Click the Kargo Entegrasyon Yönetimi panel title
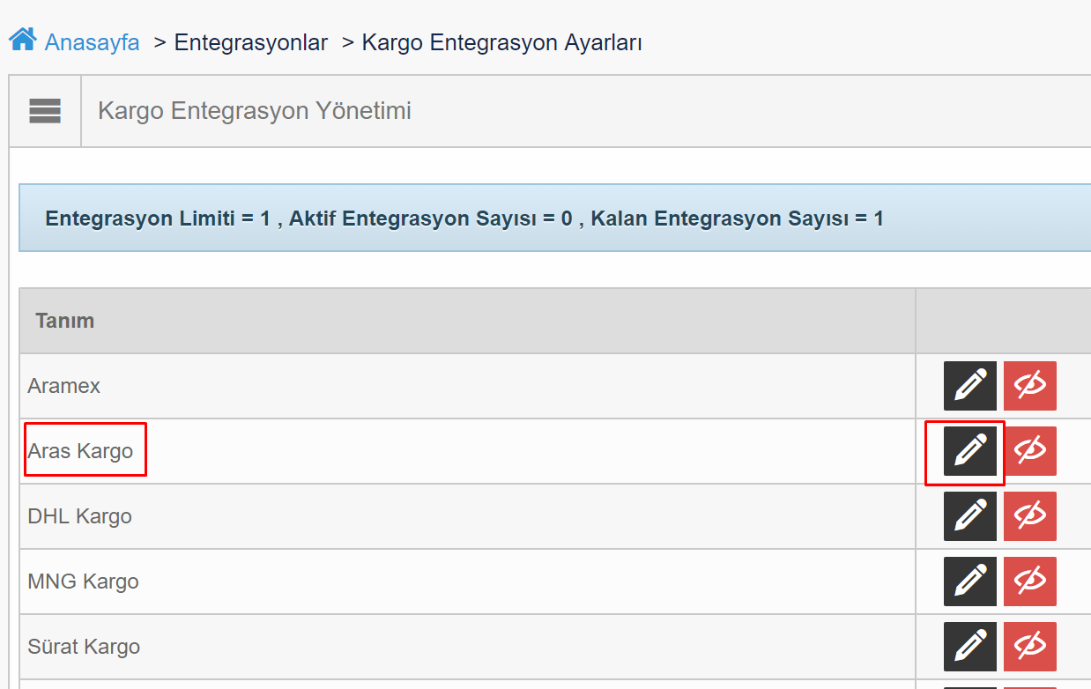The height and width of the screenshot is (689, 1091). click(x=255, y=111)
